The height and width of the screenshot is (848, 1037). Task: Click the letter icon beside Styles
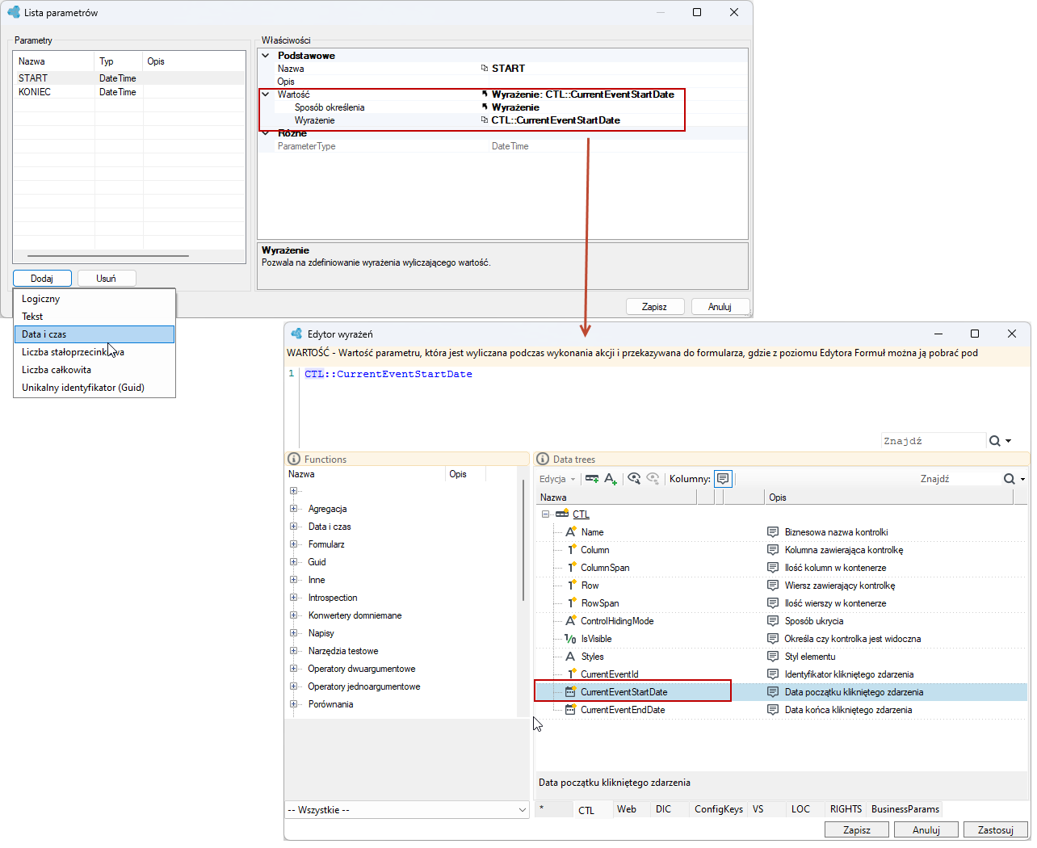point(570,657)
